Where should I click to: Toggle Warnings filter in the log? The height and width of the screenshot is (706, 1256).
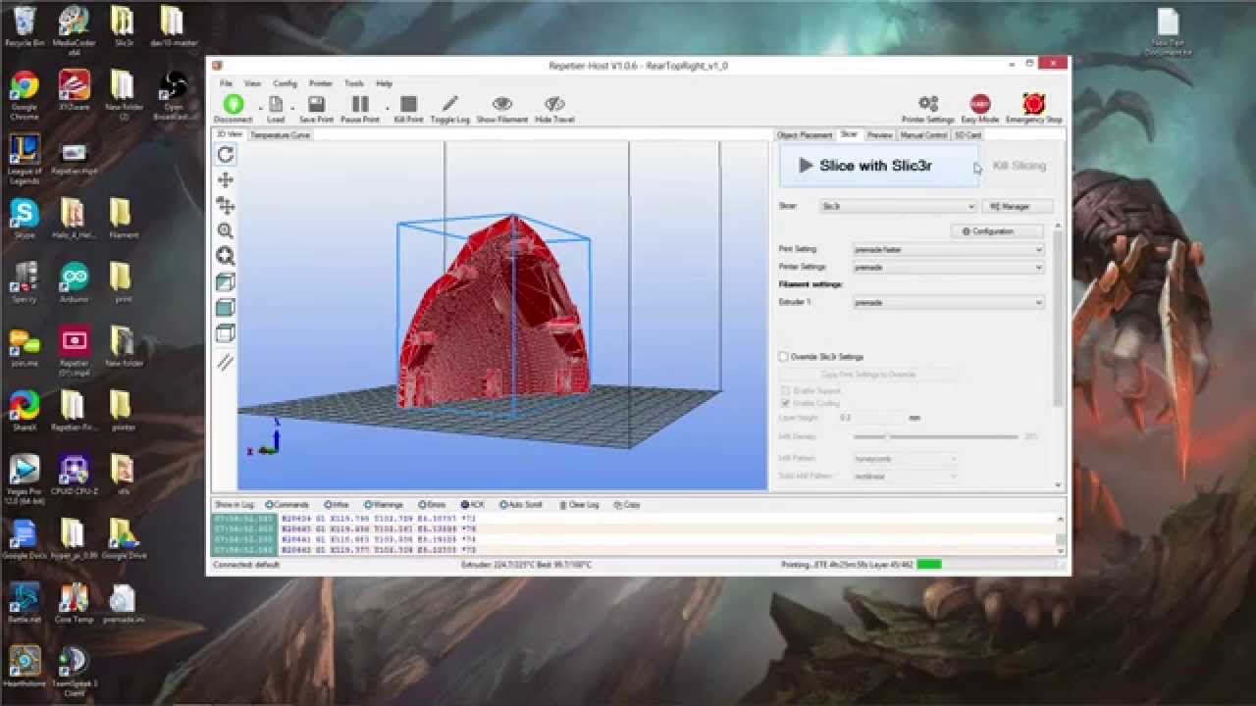coord(383,504)
